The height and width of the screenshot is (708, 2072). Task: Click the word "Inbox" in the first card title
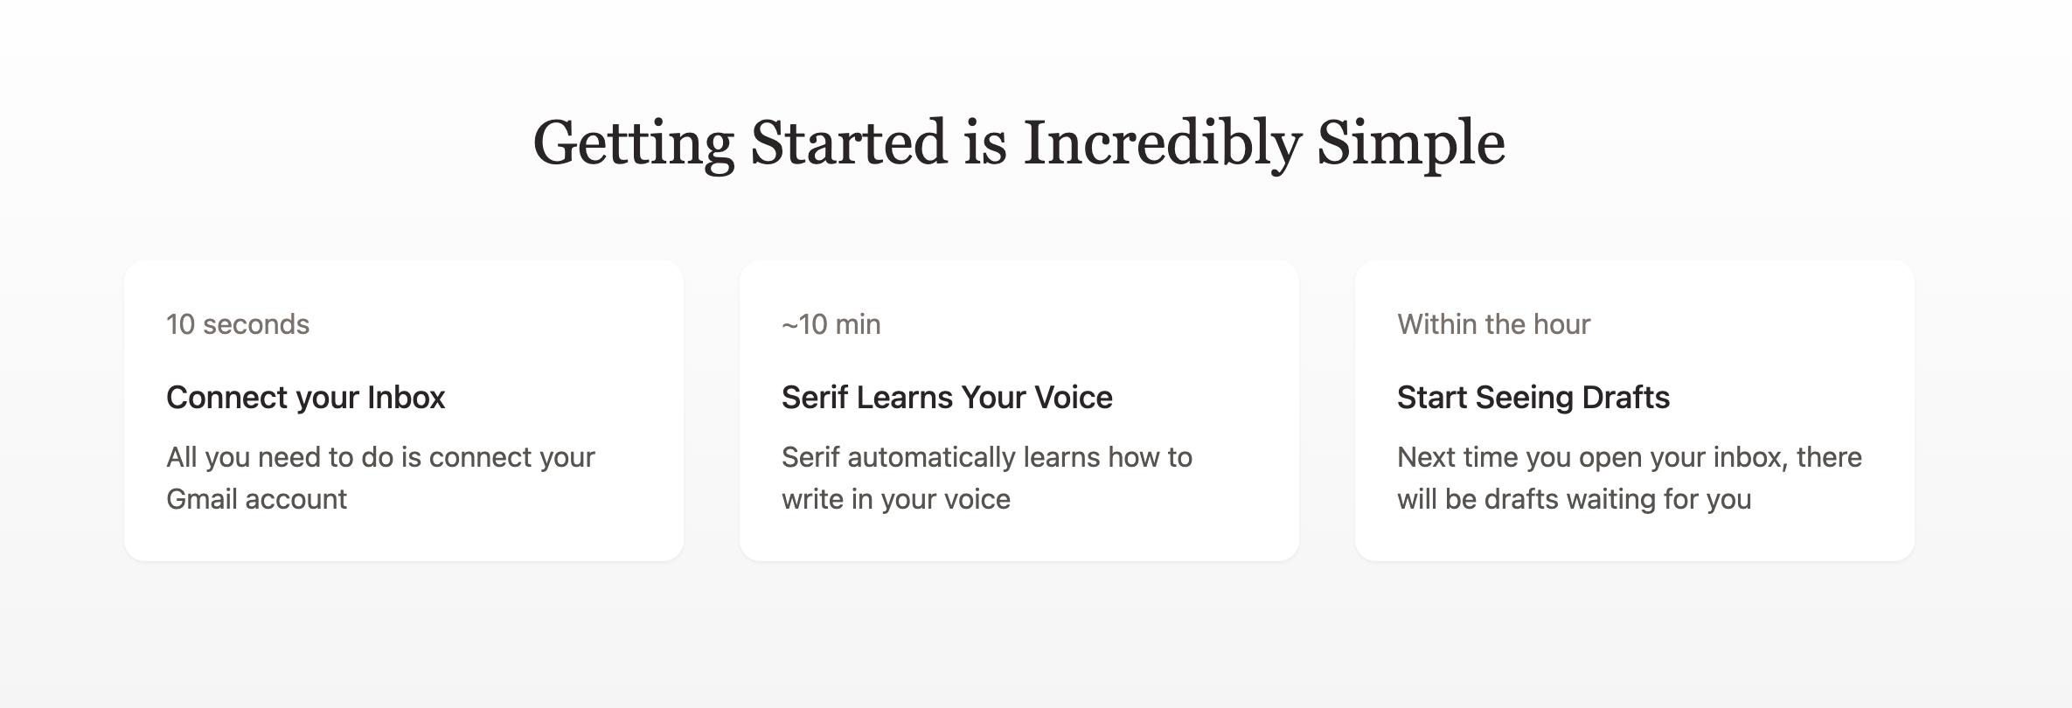[406, 398]
